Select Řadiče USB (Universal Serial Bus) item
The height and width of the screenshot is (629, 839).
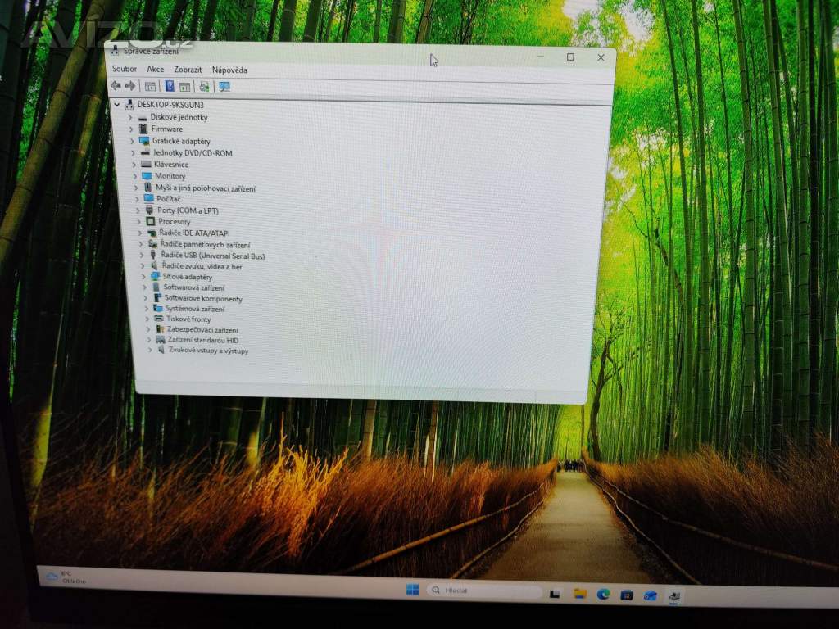coord(212,256)
